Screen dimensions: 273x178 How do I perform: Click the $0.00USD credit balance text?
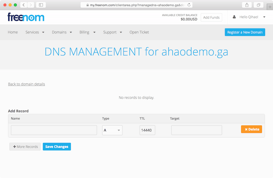[189, 19]
